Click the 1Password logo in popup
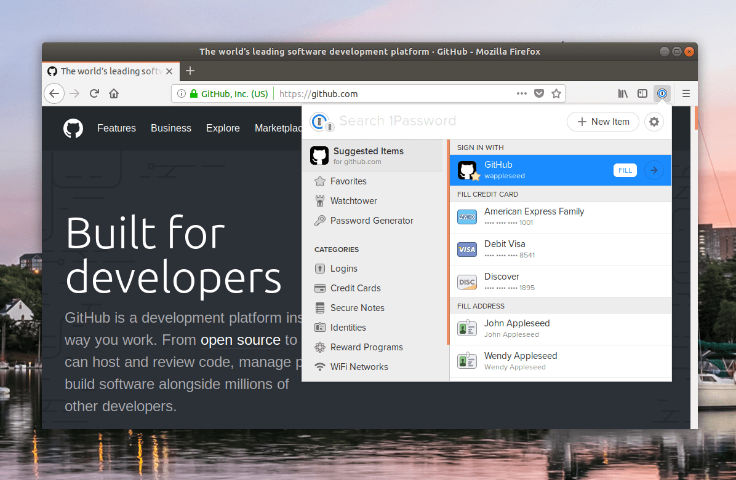 [321, 122]
